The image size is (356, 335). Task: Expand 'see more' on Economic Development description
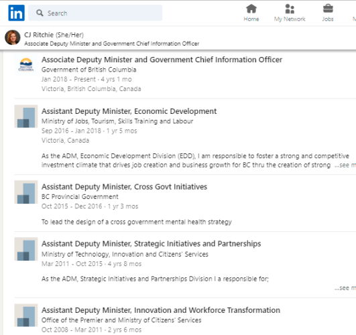345,165
